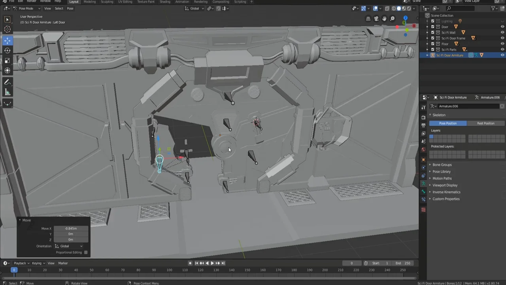506x285 pixels.
Task: Select the Annotate tool
Action: pos(7,82)
